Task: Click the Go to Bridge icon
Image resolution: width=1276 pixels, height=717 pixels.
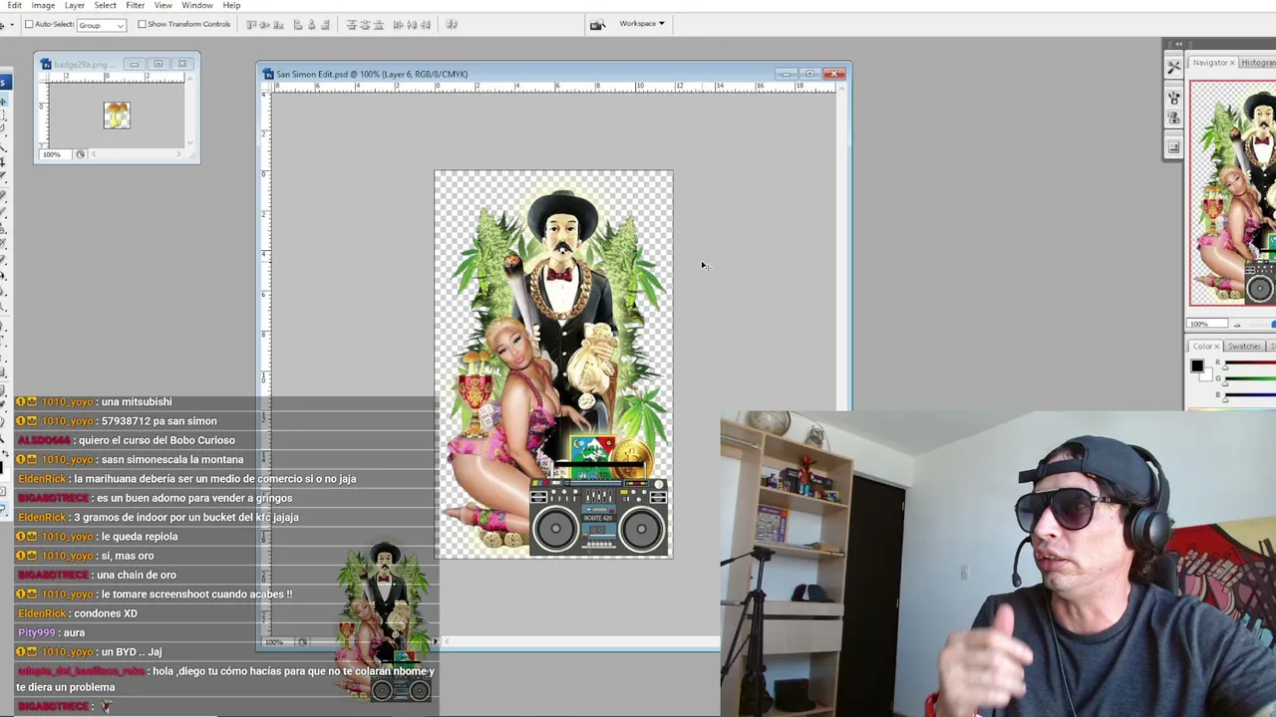Action: coord(597,24)
